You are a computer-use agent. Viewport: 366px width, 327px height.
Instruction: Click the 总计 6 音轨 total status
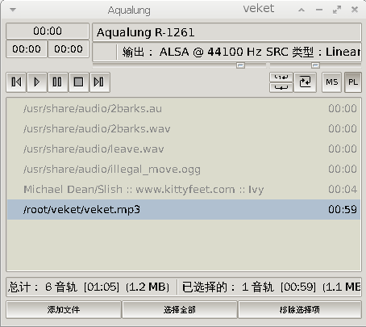[x=89, y=287]
